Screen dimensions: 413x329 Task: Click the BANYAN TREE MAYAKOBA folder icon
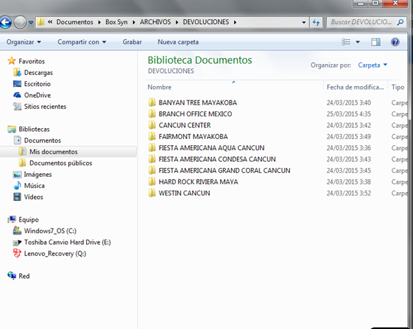[x=152, y=102]
